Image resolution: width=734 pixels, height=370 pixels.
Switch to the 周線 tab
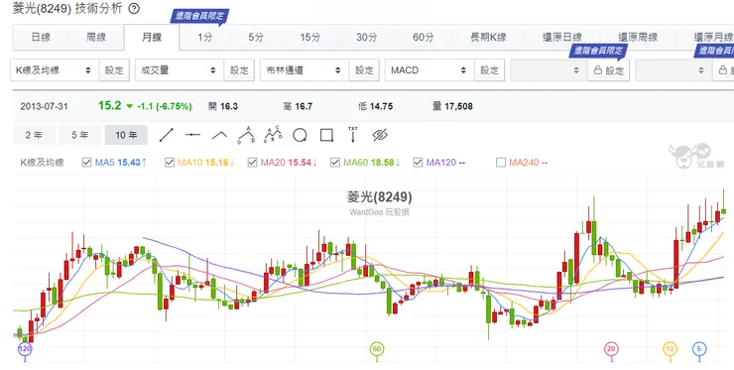[96, 38]
